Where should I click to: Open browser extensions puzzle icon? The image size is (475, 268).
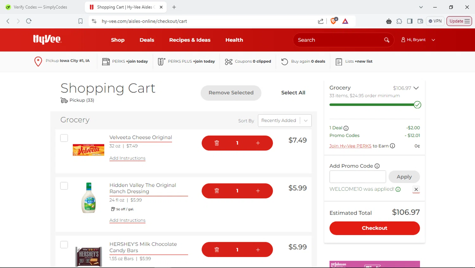point(399,21)
